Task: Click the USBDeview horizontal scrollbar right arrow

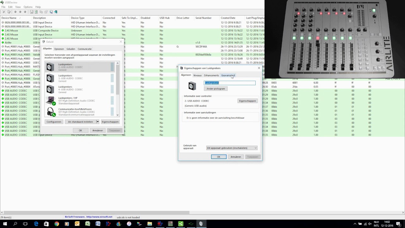Action: click(x=403, y=212)
